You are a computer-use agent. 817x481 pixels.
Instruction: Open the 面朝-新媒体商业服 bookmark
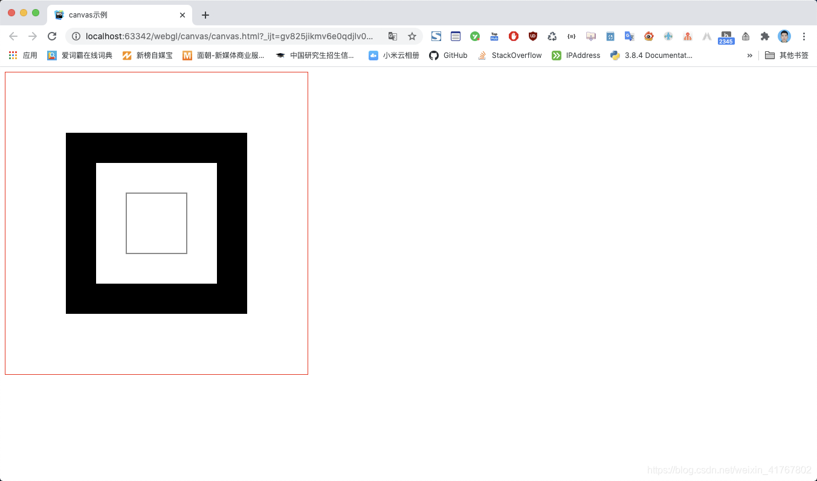click(224, 56)
